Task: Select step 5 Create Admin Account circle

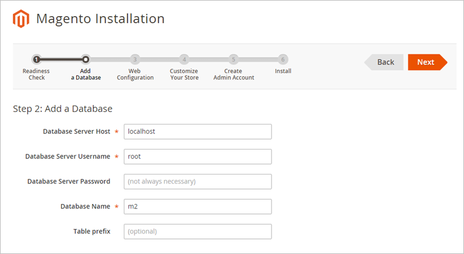Action: (x=233, y=59)
